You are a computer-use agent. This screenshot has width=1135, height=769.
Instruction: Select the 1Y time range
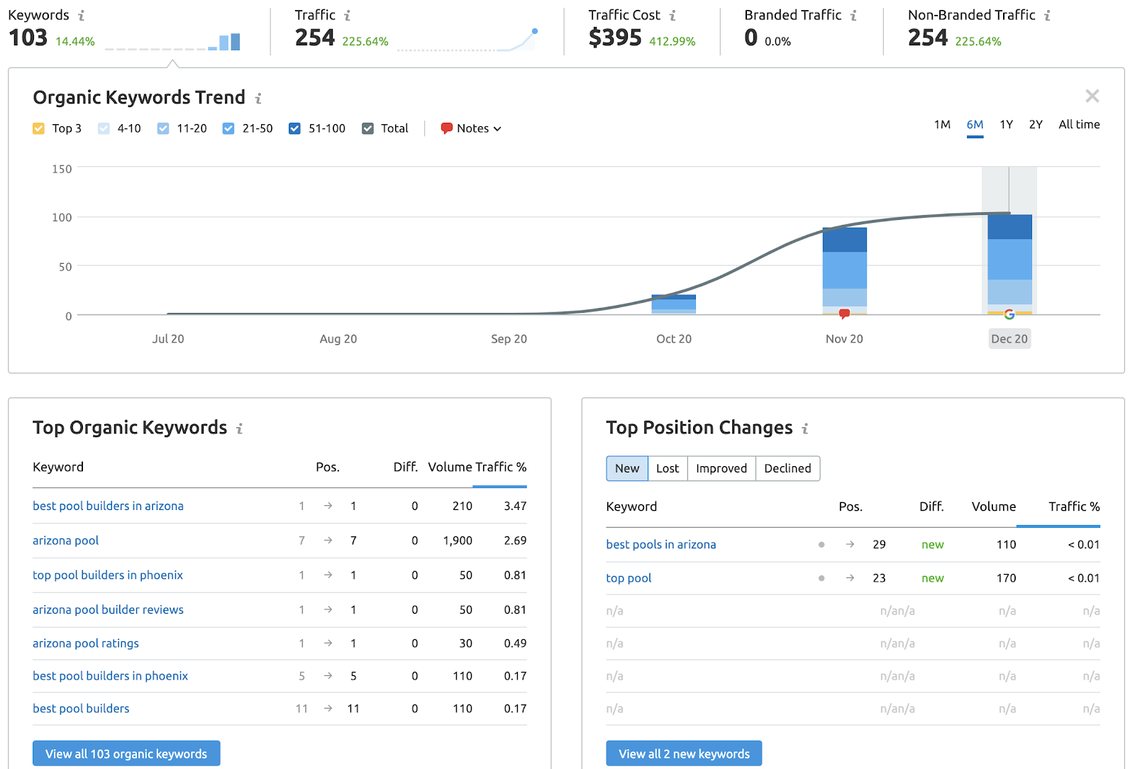[1006, 125]
